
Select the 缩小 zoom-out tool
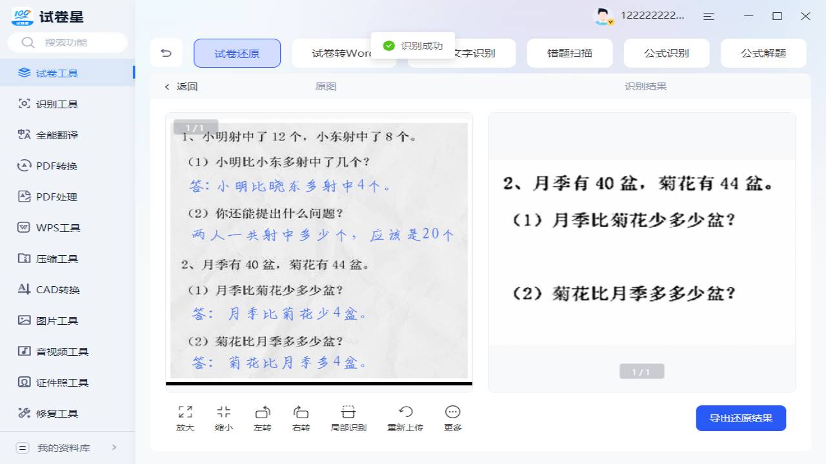tap(223, 417)
